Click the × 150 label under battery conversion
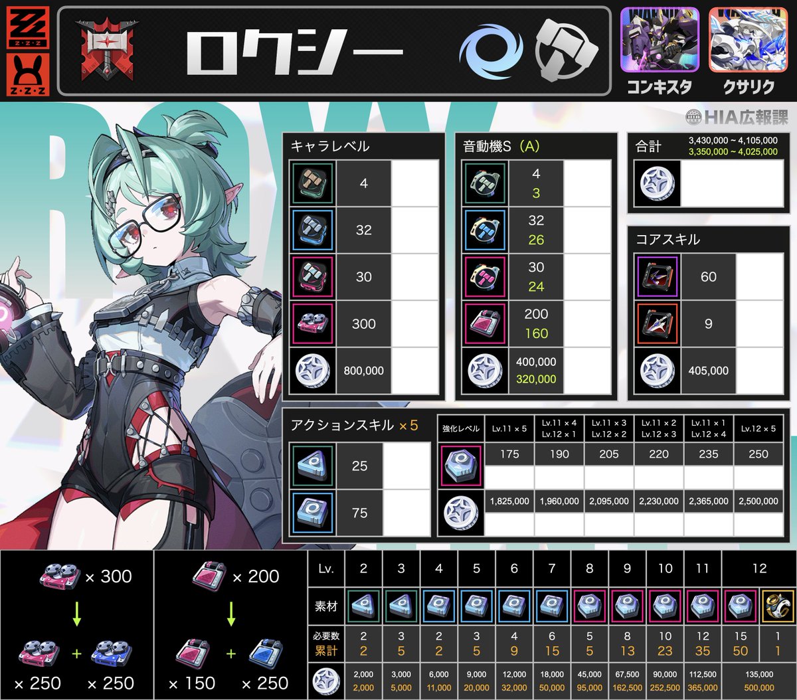This screenshot has width=797, height=700. (191, 682)
